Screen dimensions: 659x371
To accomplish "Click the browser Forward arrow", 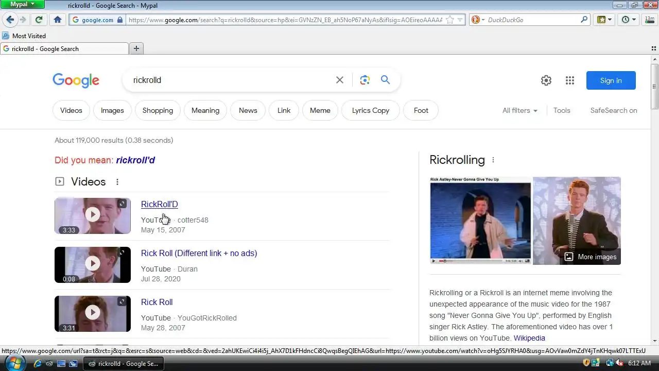I will pos(23,20).
